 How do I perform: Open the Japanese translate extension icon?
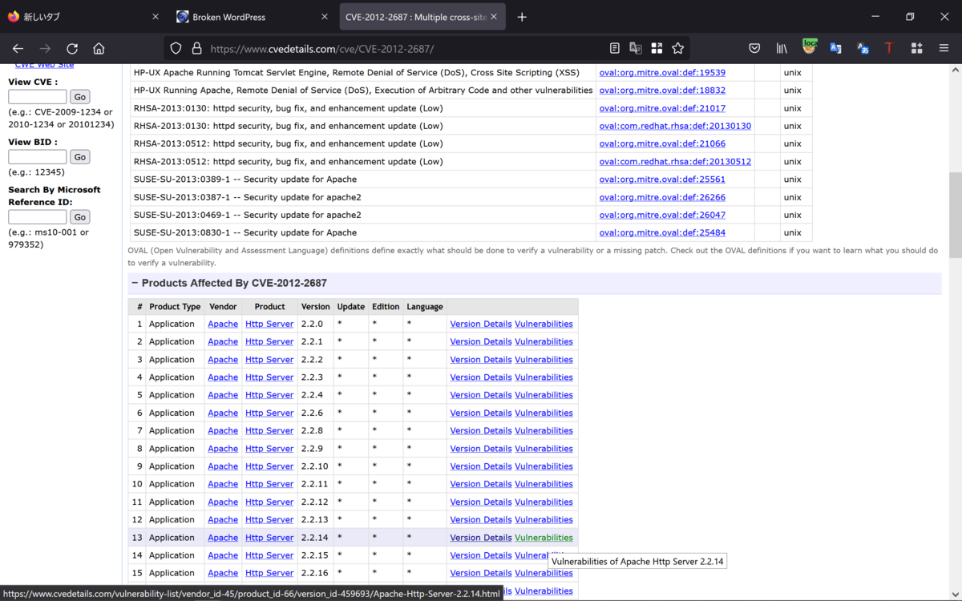coord(863,48)
